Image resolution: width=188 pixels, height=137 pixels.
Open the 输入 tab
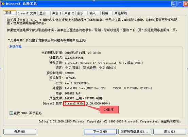click(94, 13)
